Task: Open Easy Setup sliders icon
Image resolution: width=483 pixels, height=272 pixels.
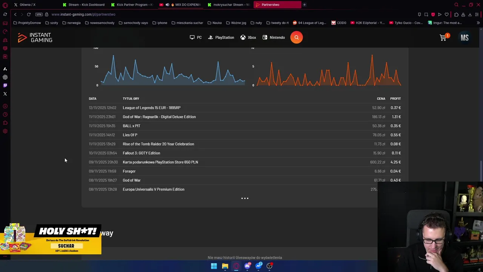Action: pos(477,14)
